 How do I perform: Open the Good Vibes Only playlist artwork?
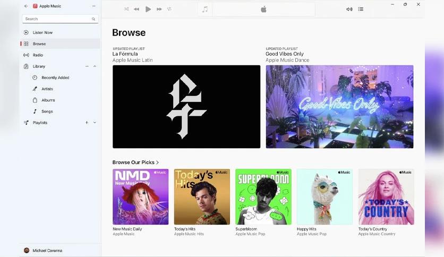tap(339, 107)
